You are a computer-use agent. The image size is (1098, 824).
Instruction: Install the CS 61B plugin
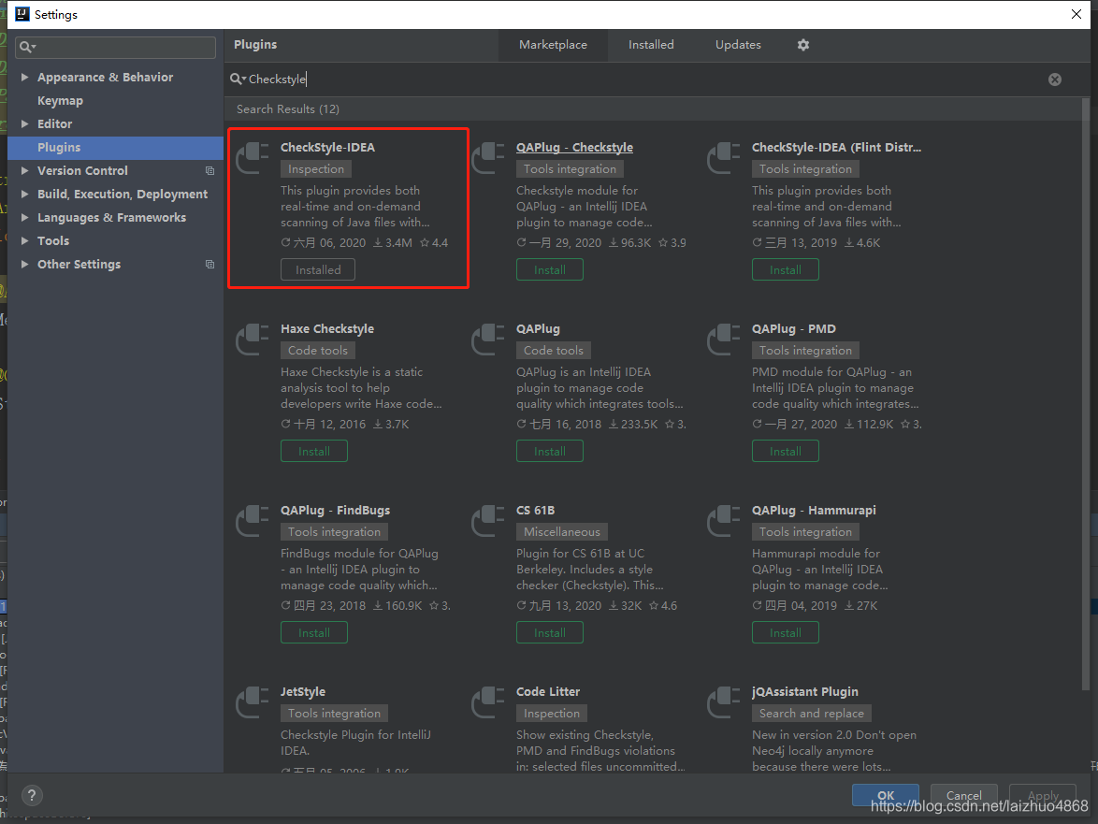(x=550, y=632)
